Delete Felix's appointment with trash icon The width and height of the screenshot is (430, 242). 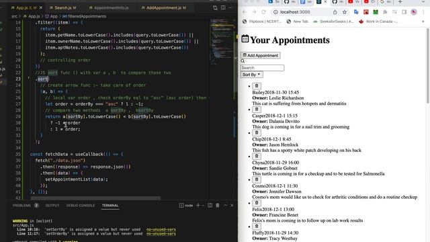pos(257,203)
